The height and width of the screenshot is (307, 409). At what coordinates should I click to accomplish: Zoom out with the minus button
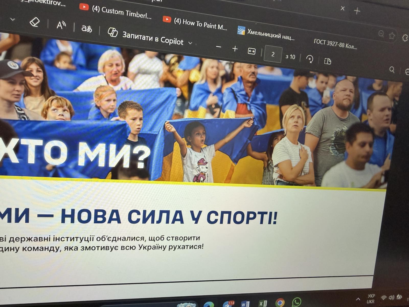click(218, 47)
